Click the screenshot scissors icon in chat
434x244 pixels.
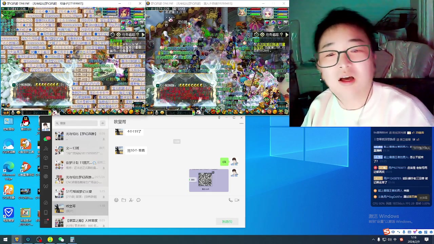131,200
